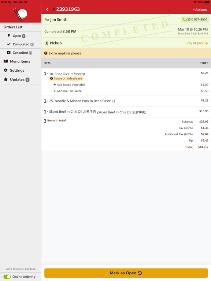The height and width of the screenshot is (281, 211).
Task: Open Menu Items section
Action: [x=21, y=61]
